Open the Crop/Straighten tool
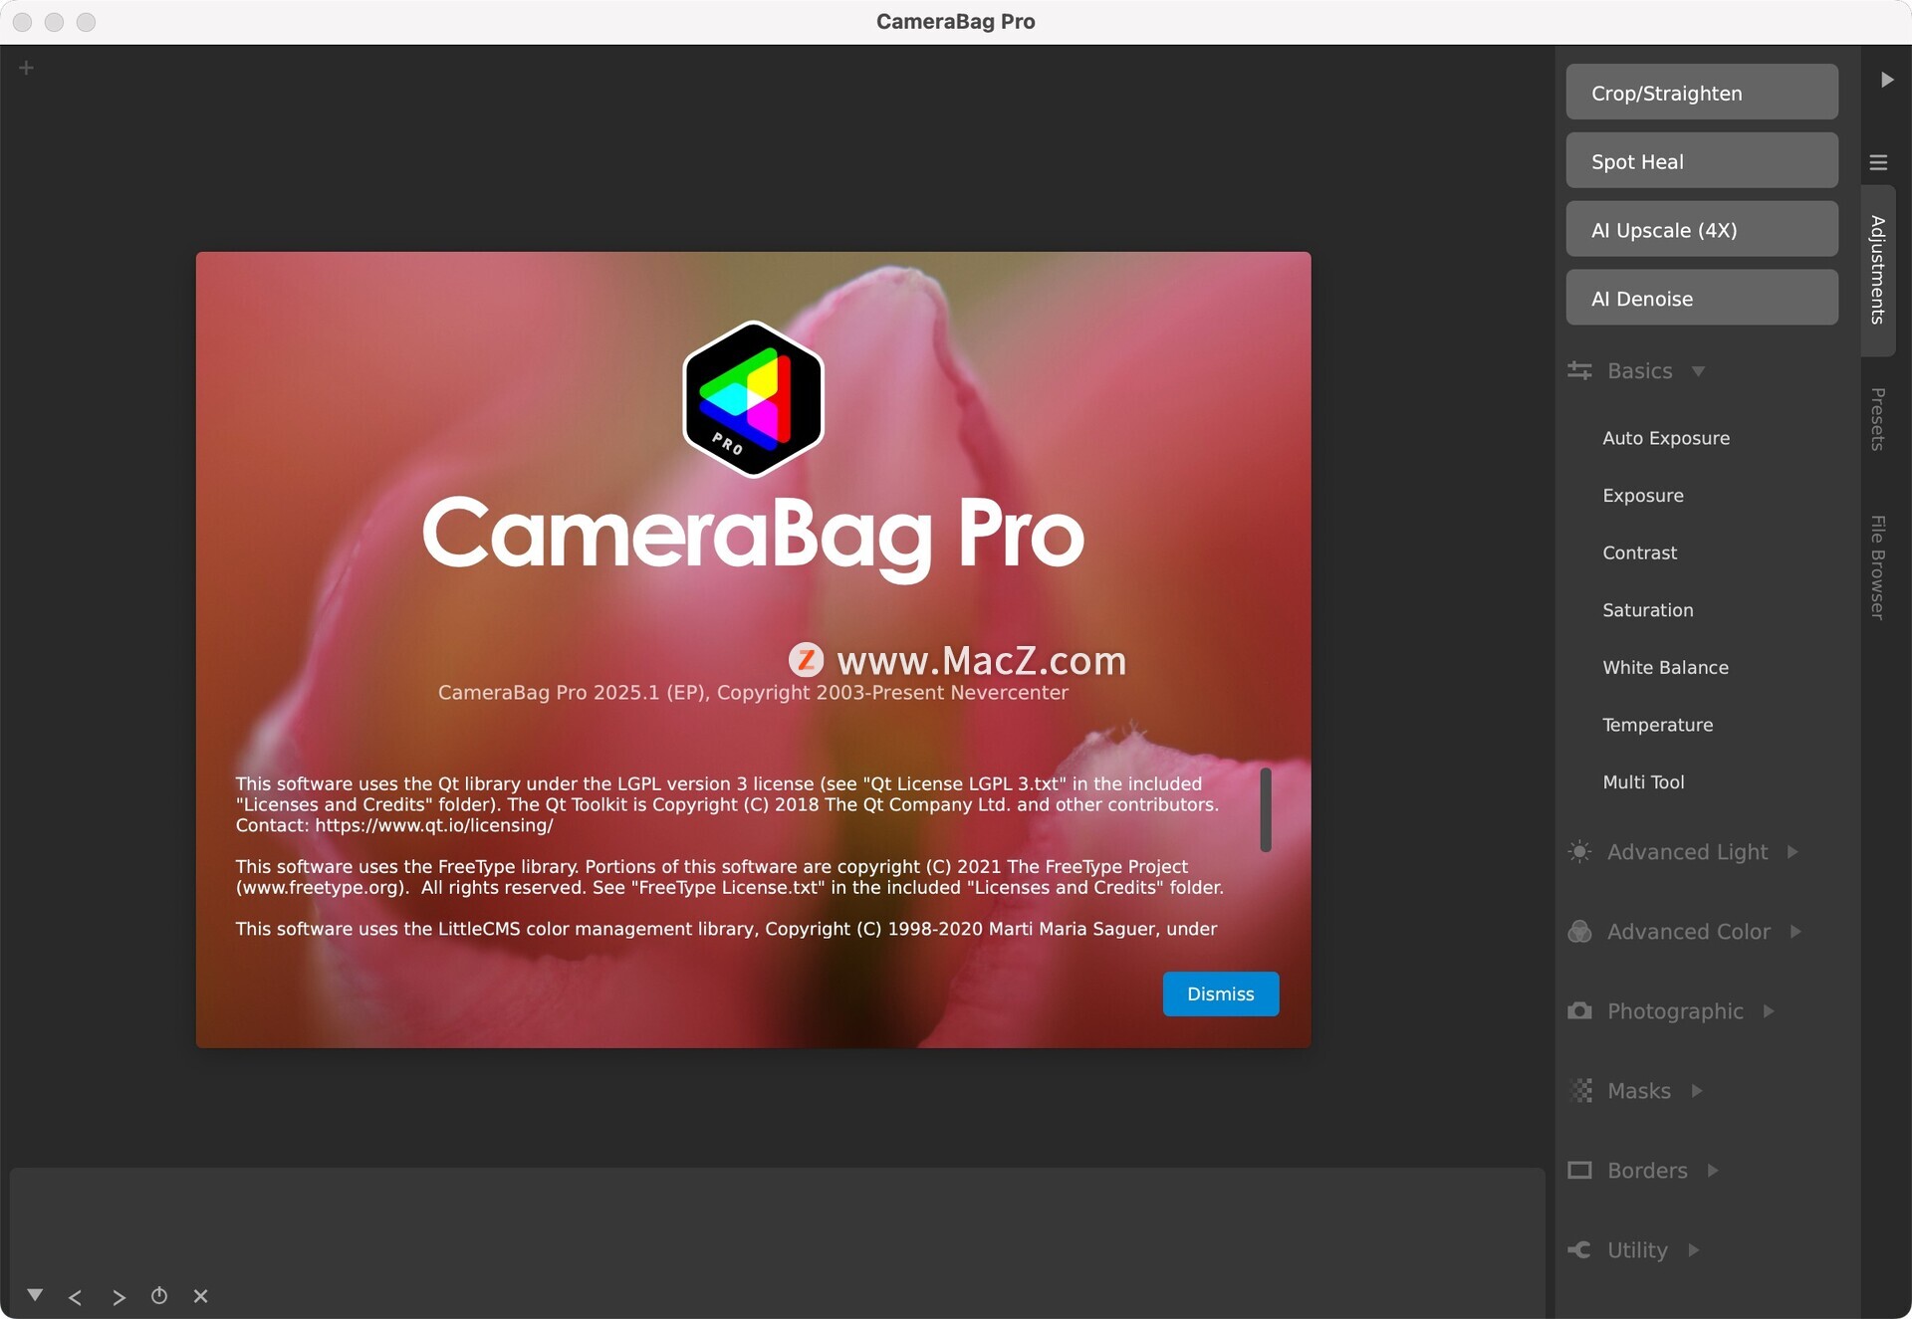This screenshot has height=1319, width=1912. click(1702, 93)
